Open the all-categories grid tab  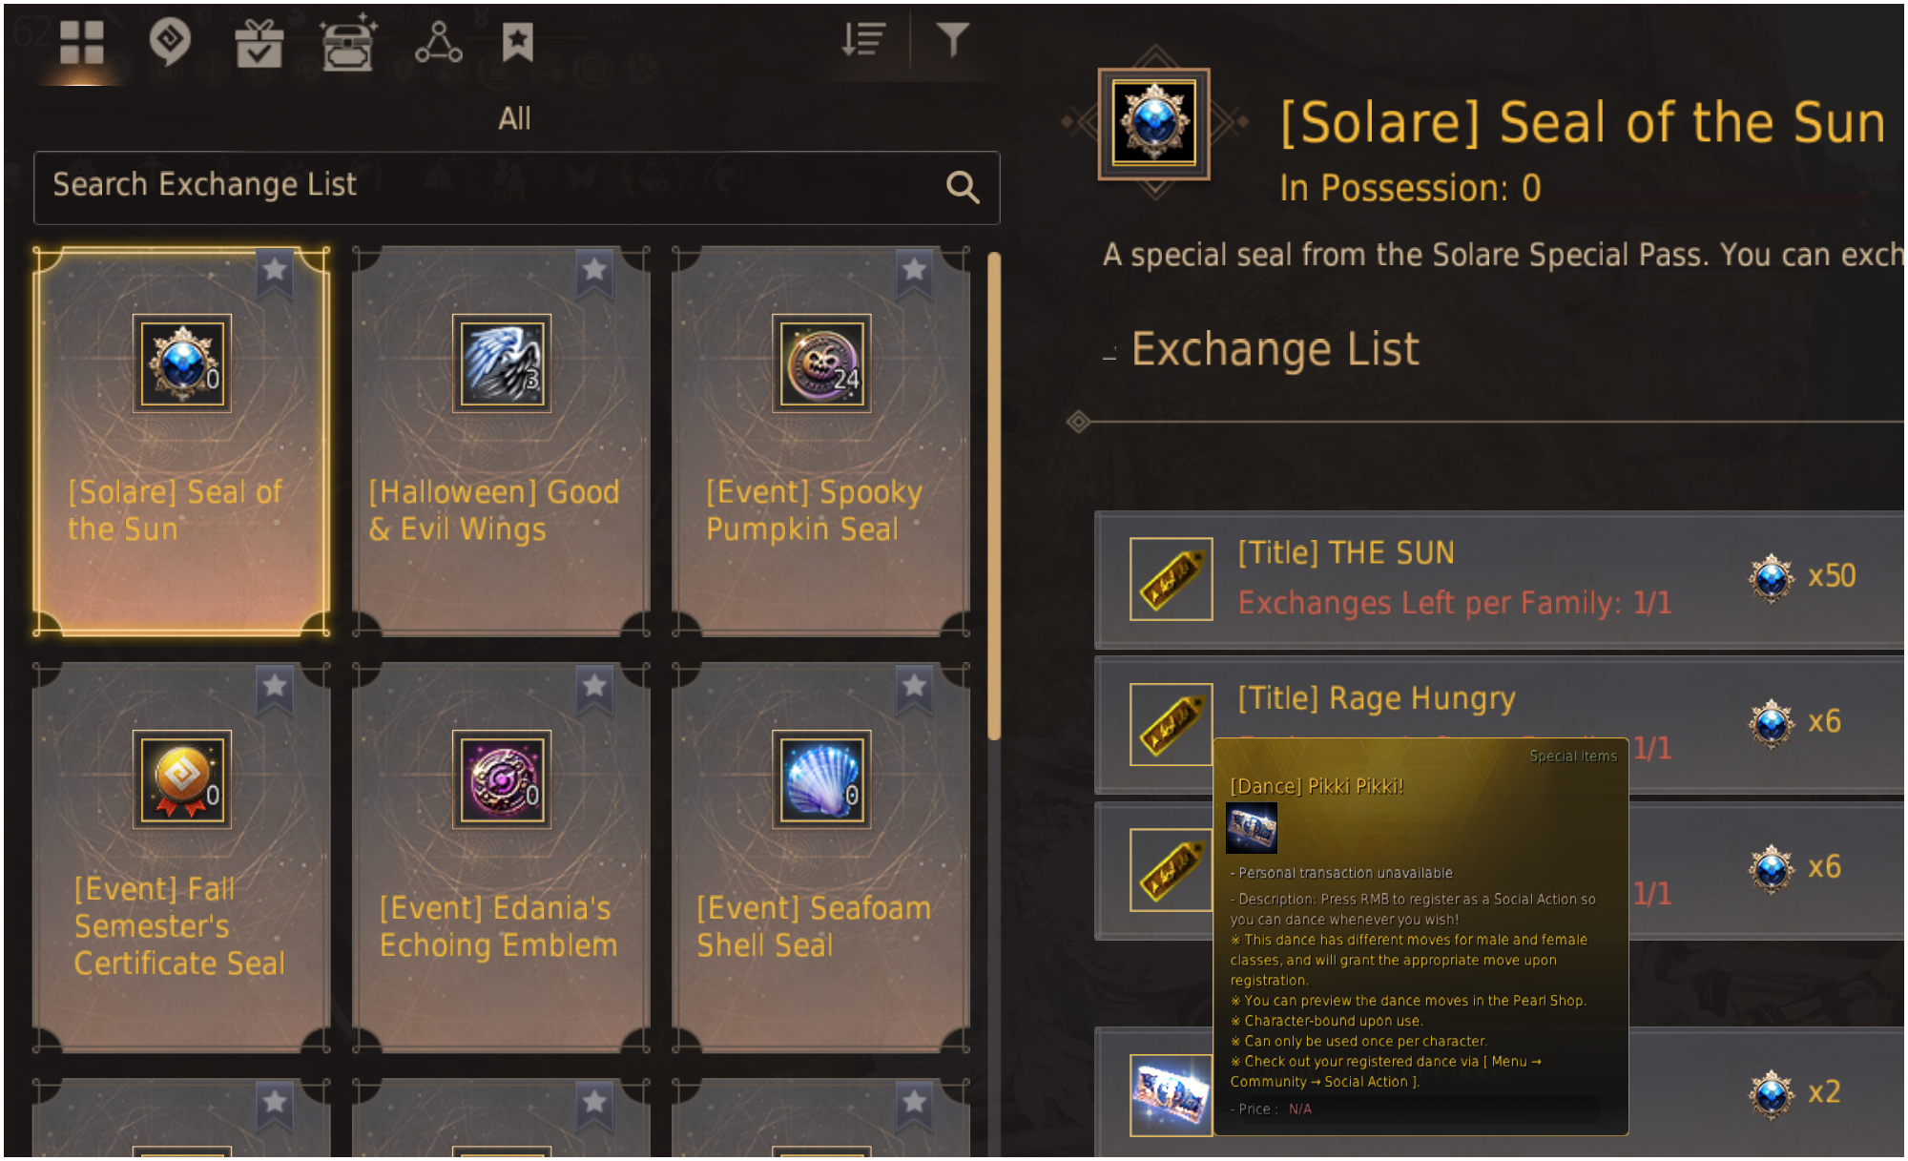pos(81,42)
